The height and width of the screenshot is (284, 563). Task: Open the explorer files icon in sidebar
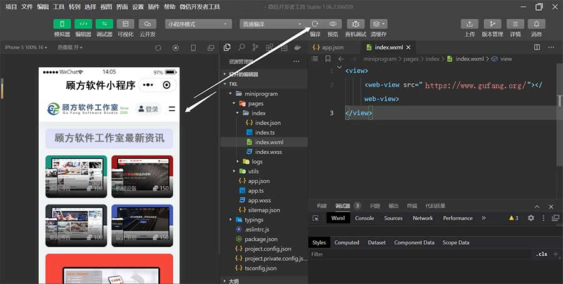227,48
